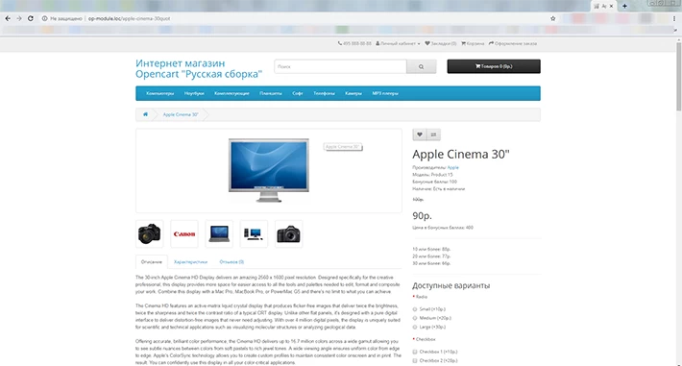Tick the Checkbox 1 (+10р.) option
This screenshot has height=366, width=682.
pos(415,352)
